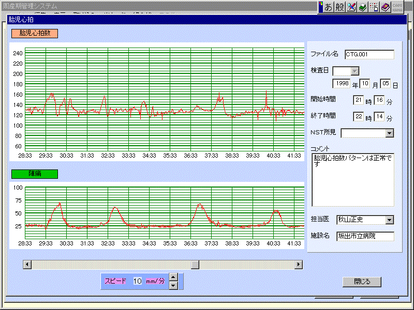Click the year field showing 1998
The width and height of the screenshot is (414, 310).
click(x=342, y=84)
